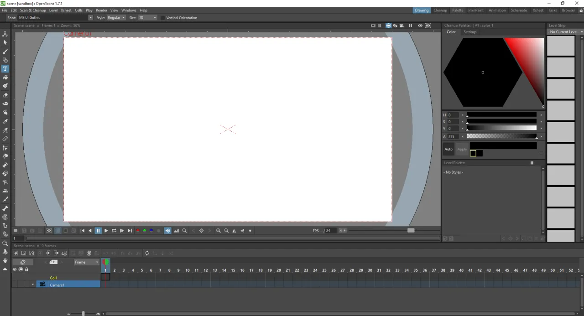
Task: Select the Hand tool
Action: coord(5,260)
